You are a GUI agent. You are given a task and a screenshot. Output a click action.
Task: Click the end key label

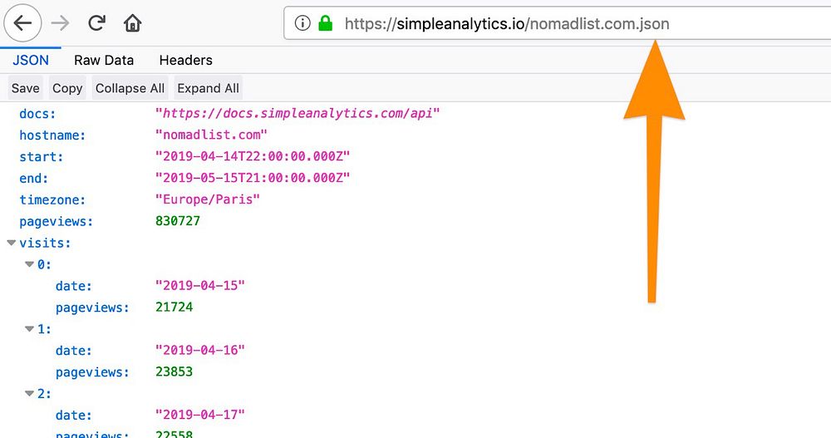coord(33,178)
